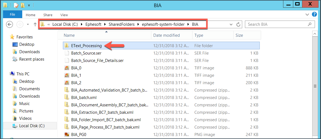Screen dimensions: 321x139
Task: Open recent locations dropdown arrow
Action: [28, 24]
